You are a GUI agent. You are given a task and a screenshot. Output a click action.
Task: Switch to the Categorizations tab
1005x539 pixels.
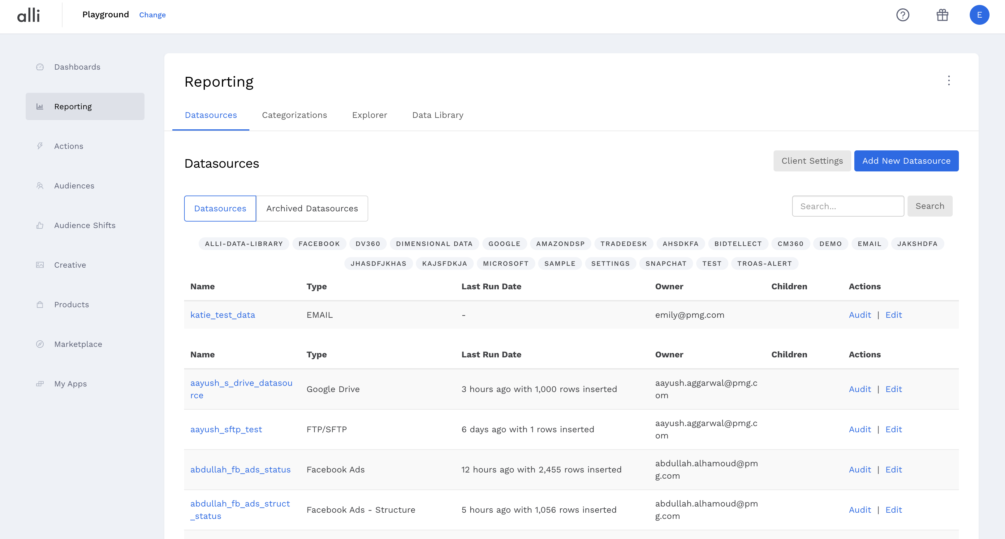tap(295, 115)
